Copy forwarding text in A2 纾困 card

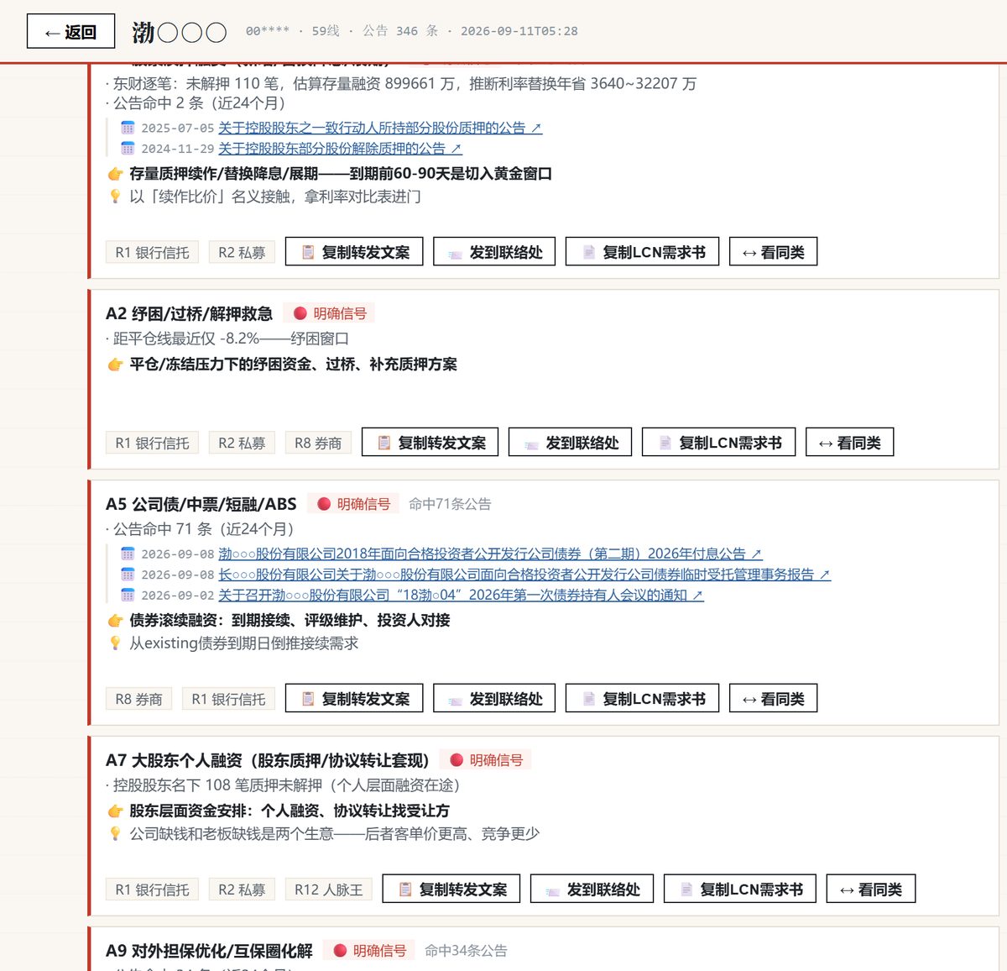(x=430, y=443)
